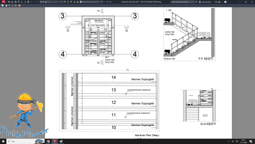255x144 pixels.
Task: Click the AutoCAD taskbar icon
Action: (55, 141)
